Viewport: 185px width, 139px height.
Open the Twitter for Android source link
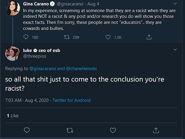[72, 100]
